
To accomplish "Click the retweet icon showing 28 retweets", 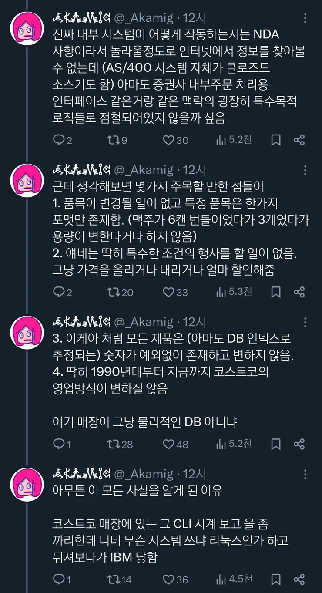I will pos(114,444).
